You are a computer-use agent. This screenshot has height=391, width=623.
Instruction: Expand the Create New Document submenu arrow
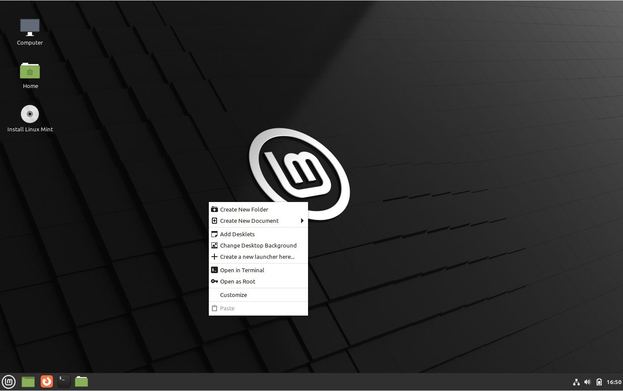click(302, 221)
